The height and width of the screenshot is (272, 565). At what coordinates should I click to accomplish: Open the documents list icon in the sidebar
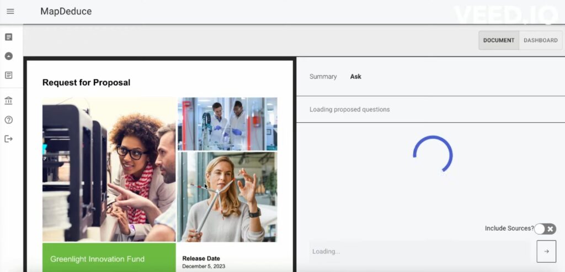pyautogui.click(x=9, y=37)
